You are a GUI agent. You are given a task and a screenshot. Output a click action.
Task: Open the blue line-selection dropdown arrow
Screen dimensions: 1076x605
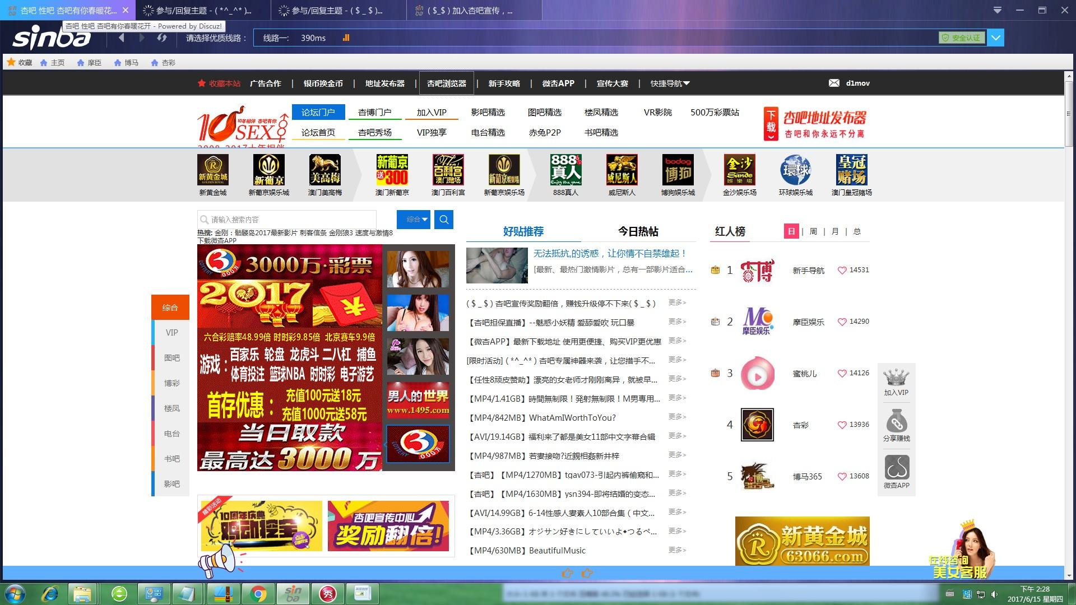(996, 38)
